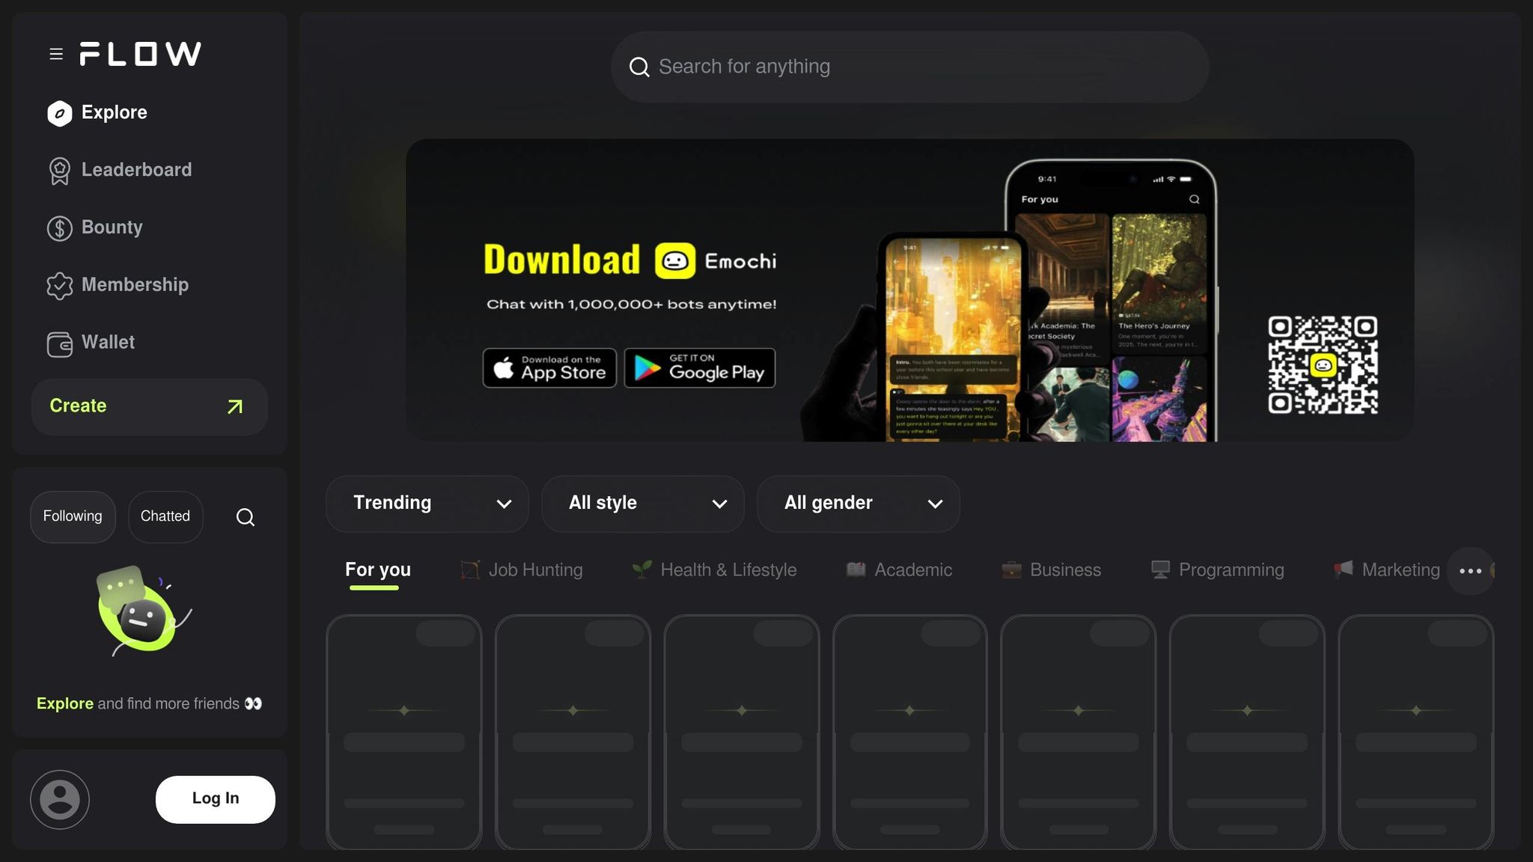This screenshot has width=1533, height=862.
Task: Switch to the Job Hunting tab
Action: pyautogui.click(x=522, y=570)
